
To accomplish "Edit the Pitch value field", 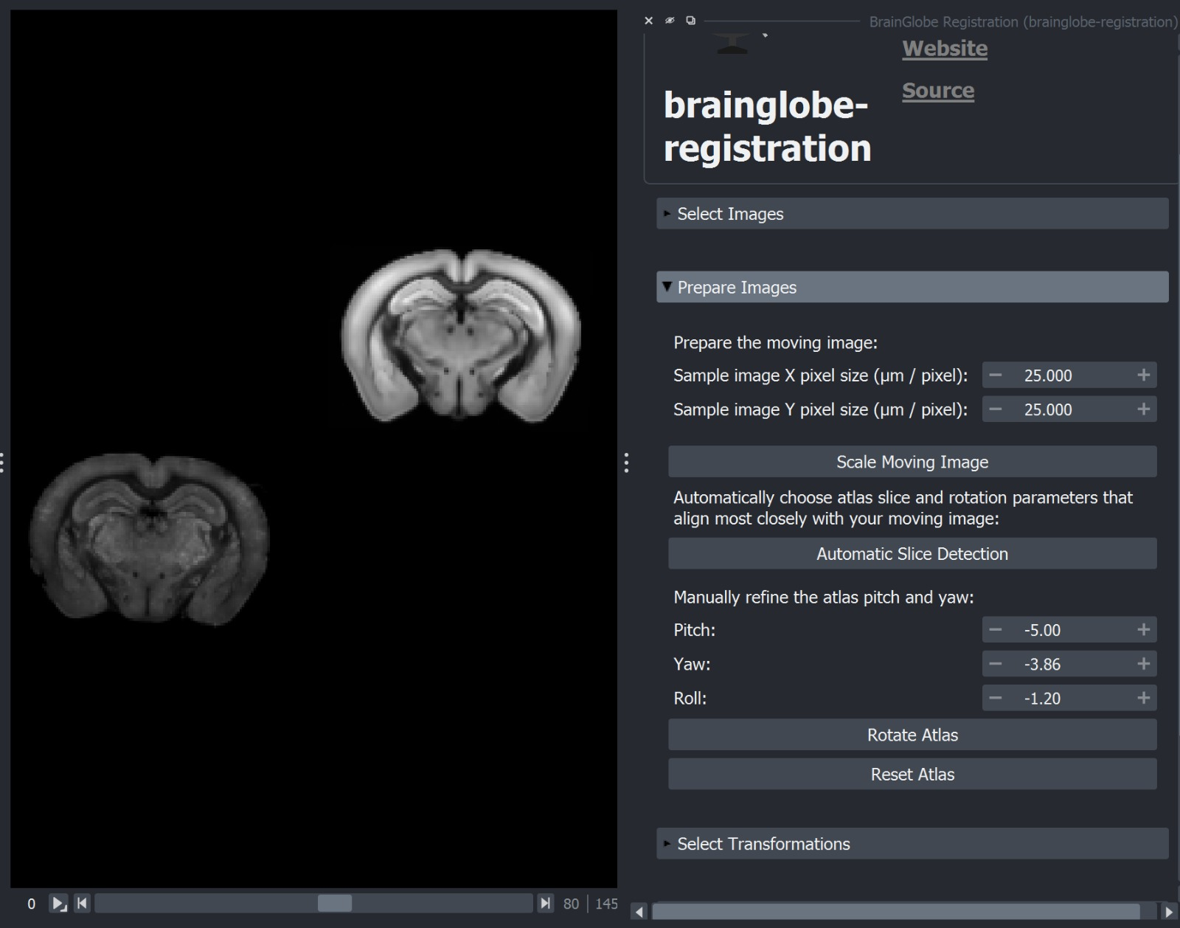I will pyautogui.click(x=1069, y=630).
